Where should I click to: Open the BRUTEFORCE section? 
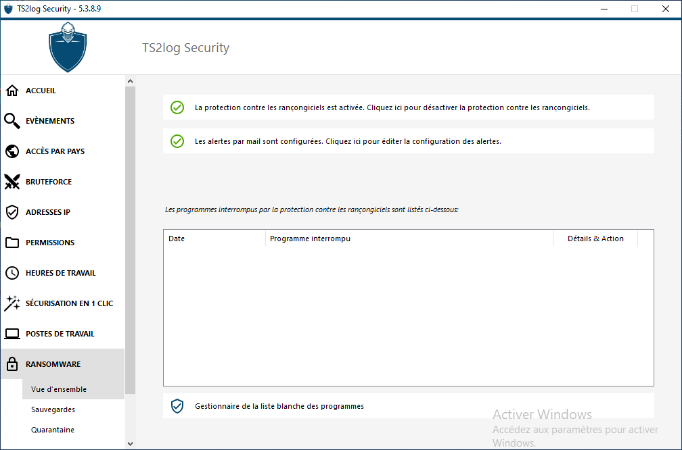pyautogui.click(x=63, y=182)
